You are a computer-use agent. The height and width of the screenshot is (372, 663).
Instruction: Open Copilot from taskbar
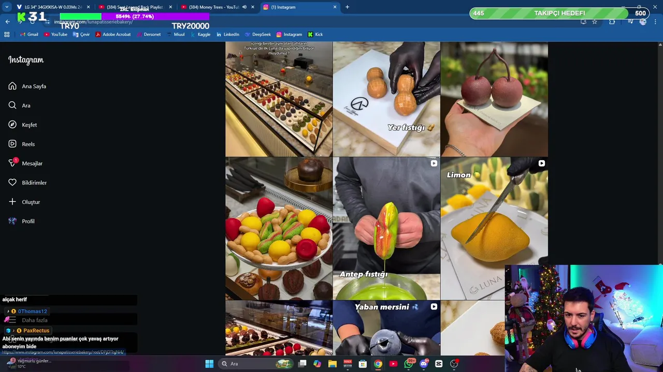point(317,364)
